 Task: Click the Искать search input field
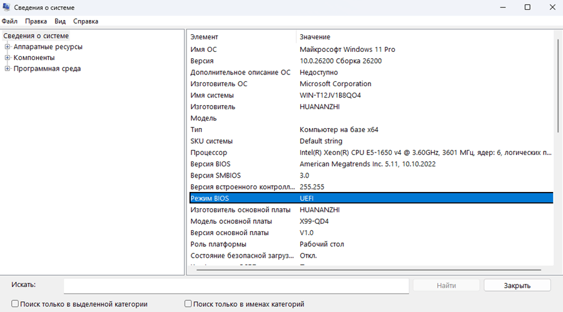pyautogui.click(x=236, y=286)
